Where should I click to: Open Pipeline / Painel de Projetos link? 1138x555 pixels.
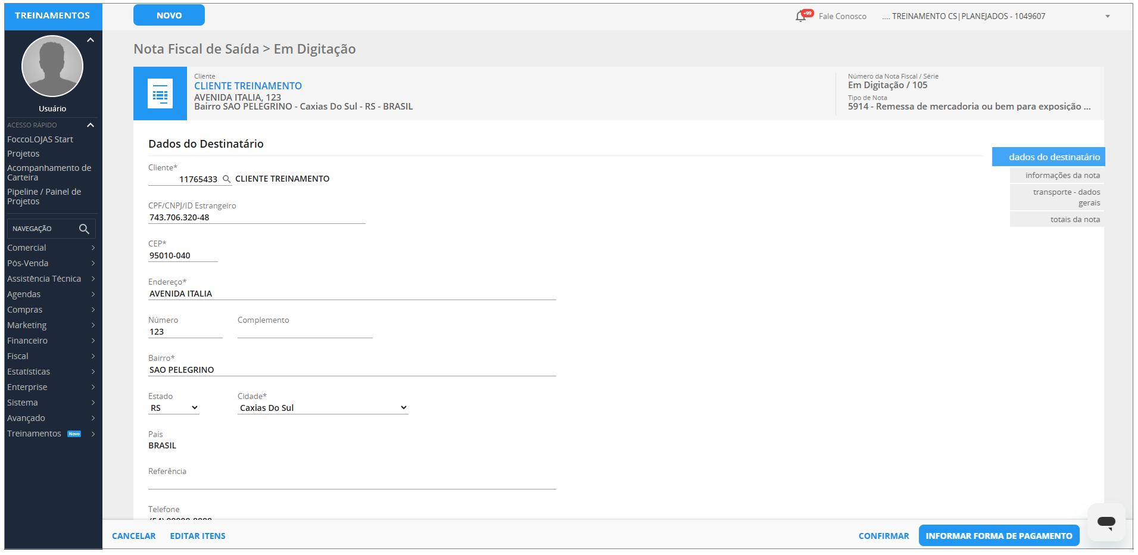point(44,197)
